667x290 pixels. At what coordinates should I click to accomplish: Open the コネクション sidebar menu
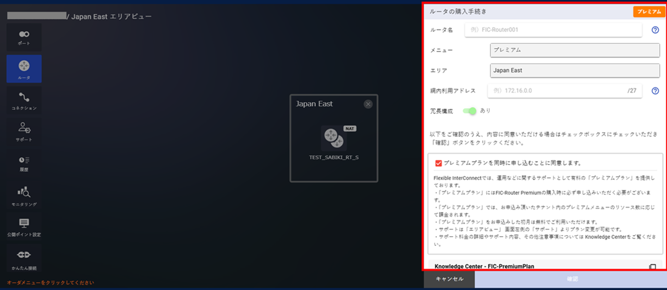[x=24, y=100]
